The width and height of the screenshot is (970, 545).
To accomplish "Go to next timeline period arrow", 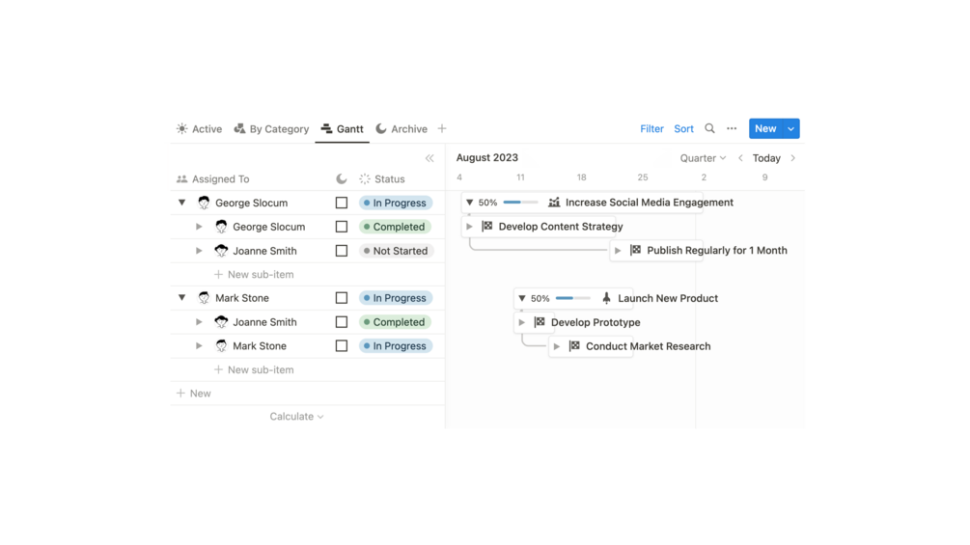I will coord(793,158).
